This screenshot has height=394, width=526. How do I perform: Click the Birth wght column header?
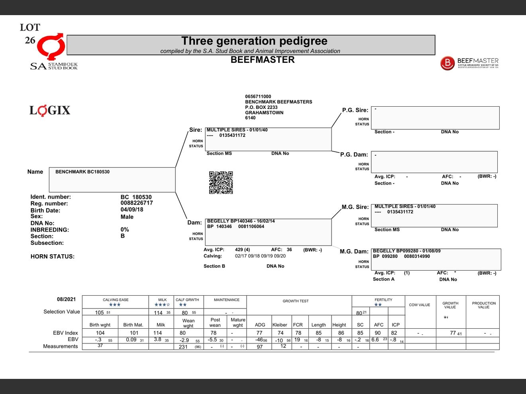tap(100, 325)
